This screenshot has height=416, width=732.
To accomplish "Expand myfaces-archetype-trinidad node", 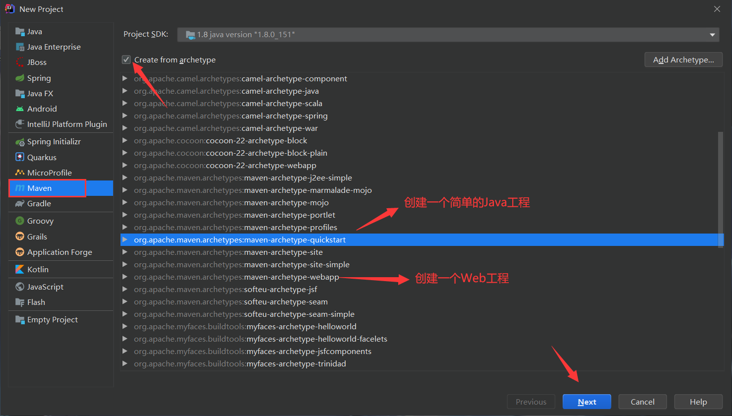I will (x=125, y=363).
